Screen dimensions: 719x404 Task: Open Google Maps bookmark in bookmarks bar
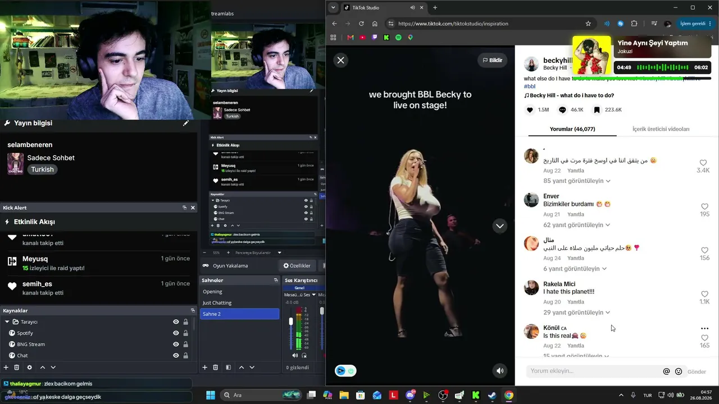411,38
